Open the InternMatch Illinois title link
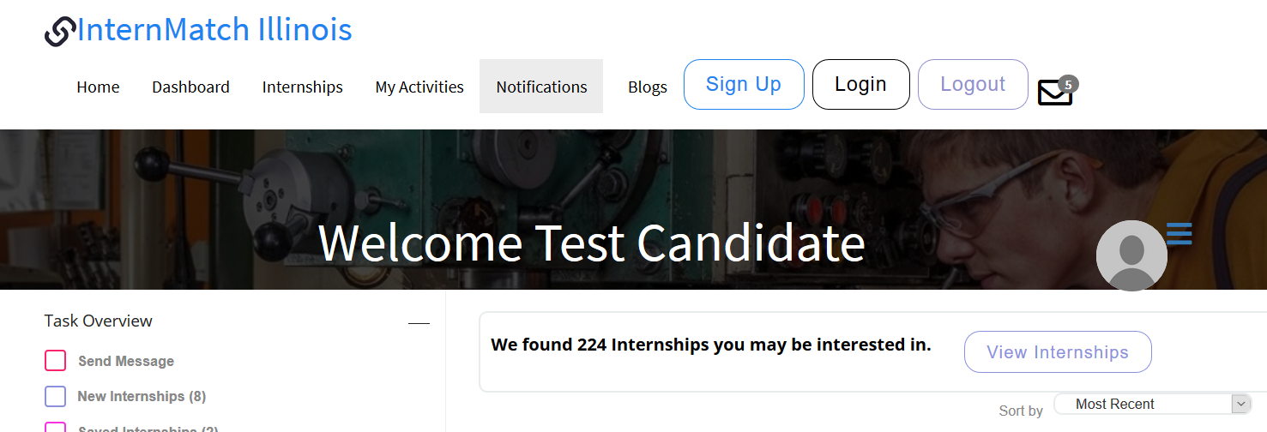This screenshot has width=1267, height=432. pos(214,30)
